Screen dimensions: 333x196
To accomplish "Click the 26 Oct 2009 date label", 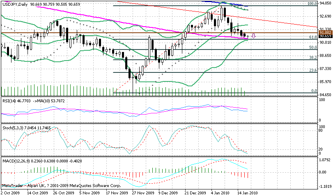I will click(64, 193).
